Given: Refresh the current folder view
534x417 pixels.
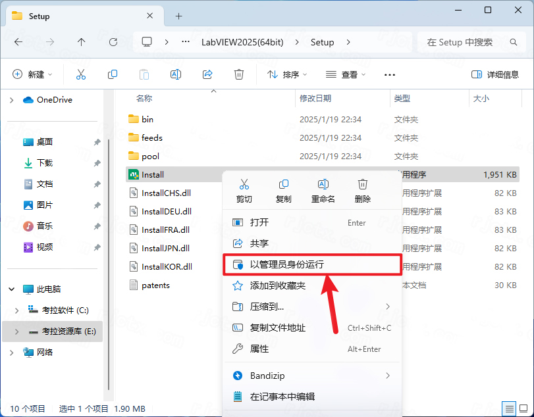Looking at the screenshot, I should pos(113,42).
